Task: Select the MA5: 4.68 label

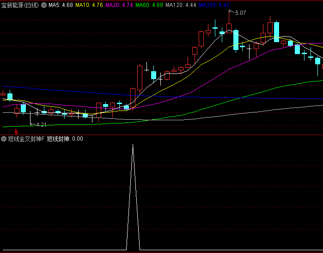Action: tap(61, 5)
